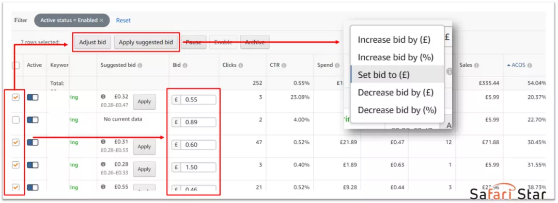Click the Archive button
The width and height of the screenshot is (558, 203).
coord(255,42)
